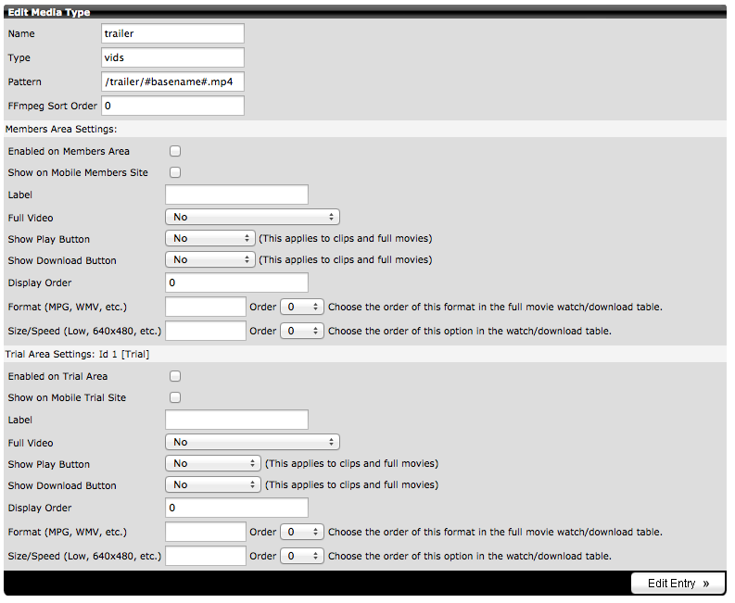
Task: Click the Trial Area Label field
Action: pyautogui.click(x=236, y=420)
